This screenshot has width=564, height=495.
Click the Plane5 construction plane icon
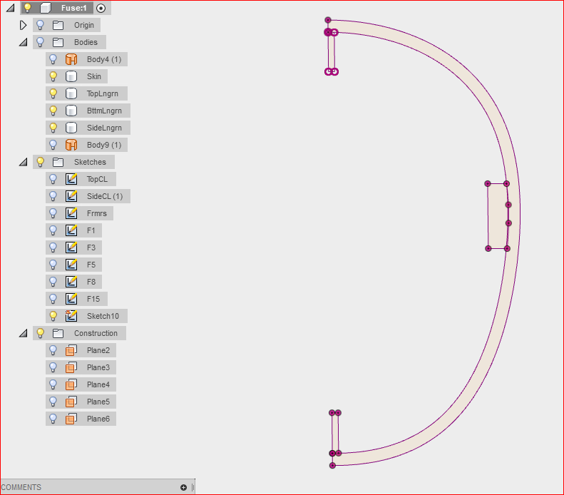click(71, 402)
